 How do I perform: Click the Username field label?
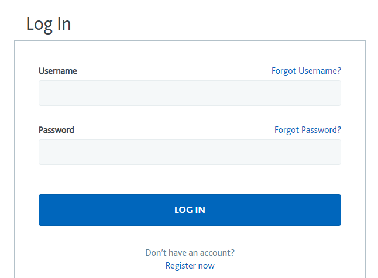click(58, 71)
